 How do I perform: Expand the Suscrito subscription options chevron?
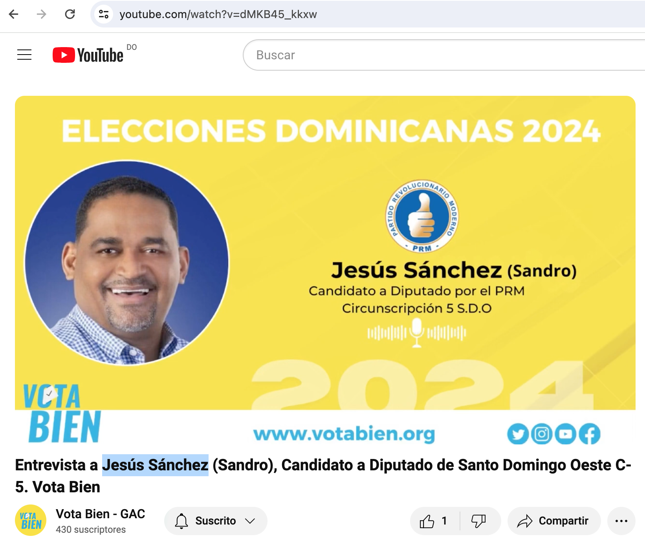pyautogui.click(x=250, y=521)
